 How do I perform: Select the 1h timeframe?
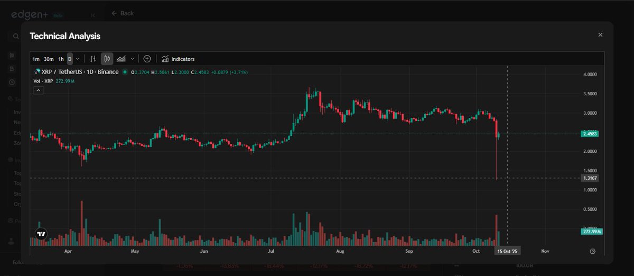click(61, 59)
